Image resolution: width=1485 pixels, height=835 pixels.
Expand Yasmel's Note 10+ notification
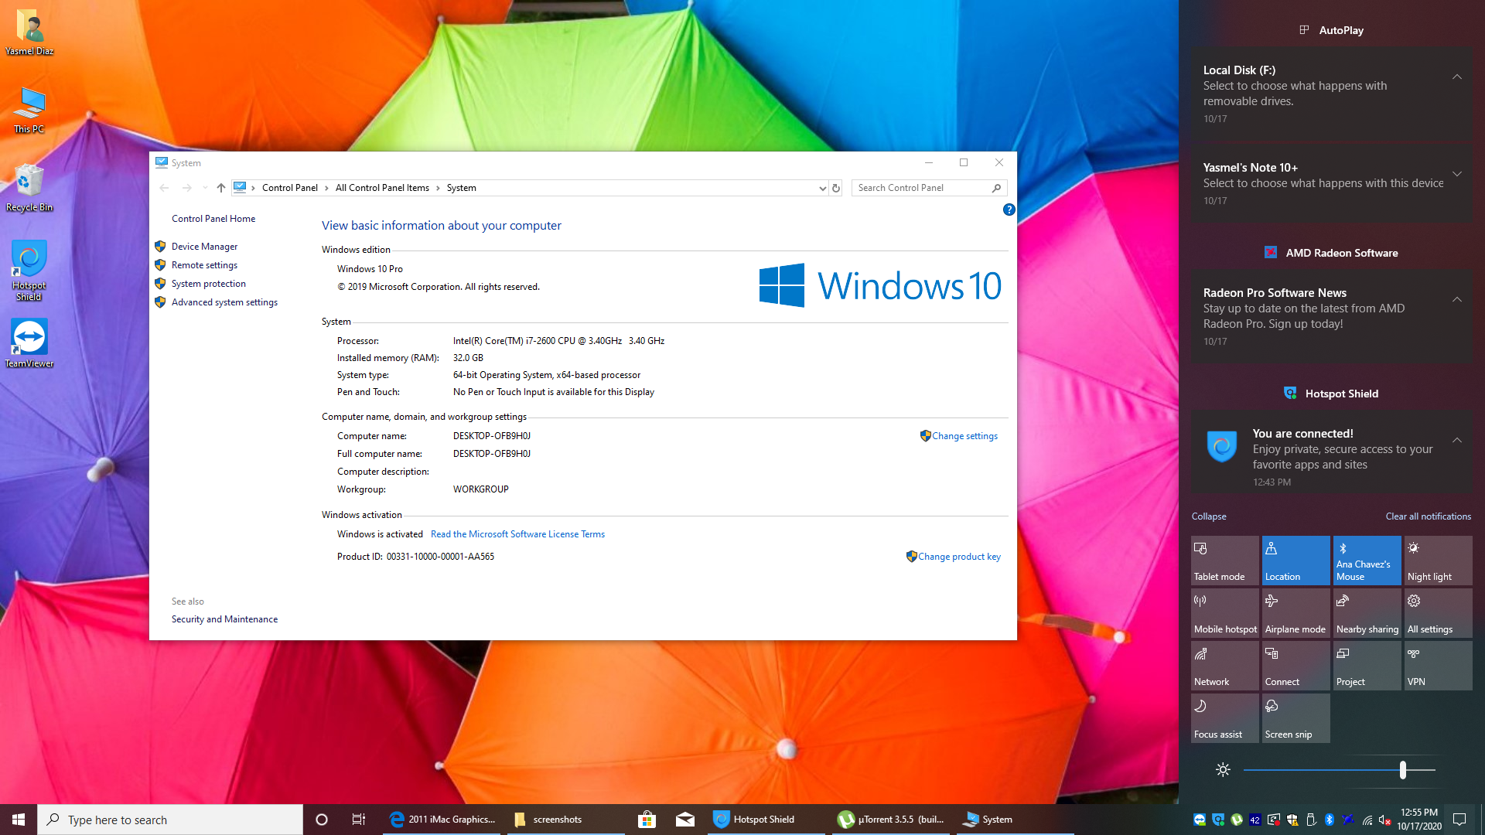1456,174
